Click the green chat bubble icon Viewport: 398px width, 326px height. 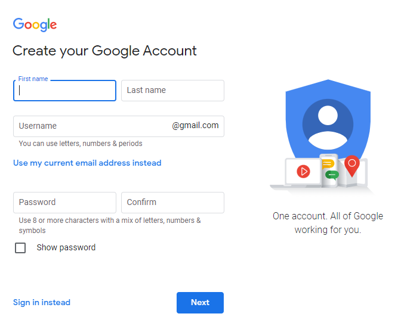(332, 175)
